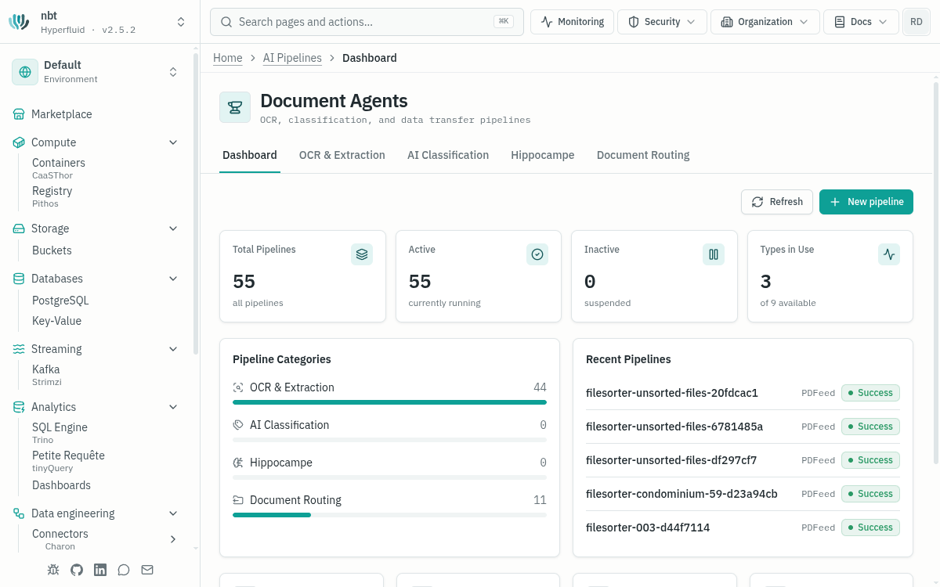940x587 pixels.
Task: Open the GitHub icon in the sidebar footer
Action: (77, 570)
